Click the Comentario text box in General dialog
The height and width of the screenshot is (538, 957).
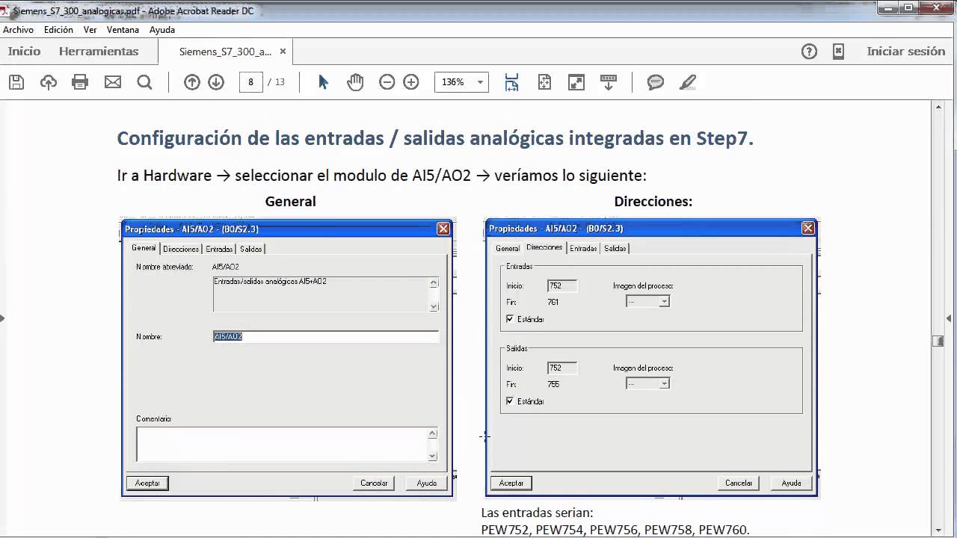[287, 444]
